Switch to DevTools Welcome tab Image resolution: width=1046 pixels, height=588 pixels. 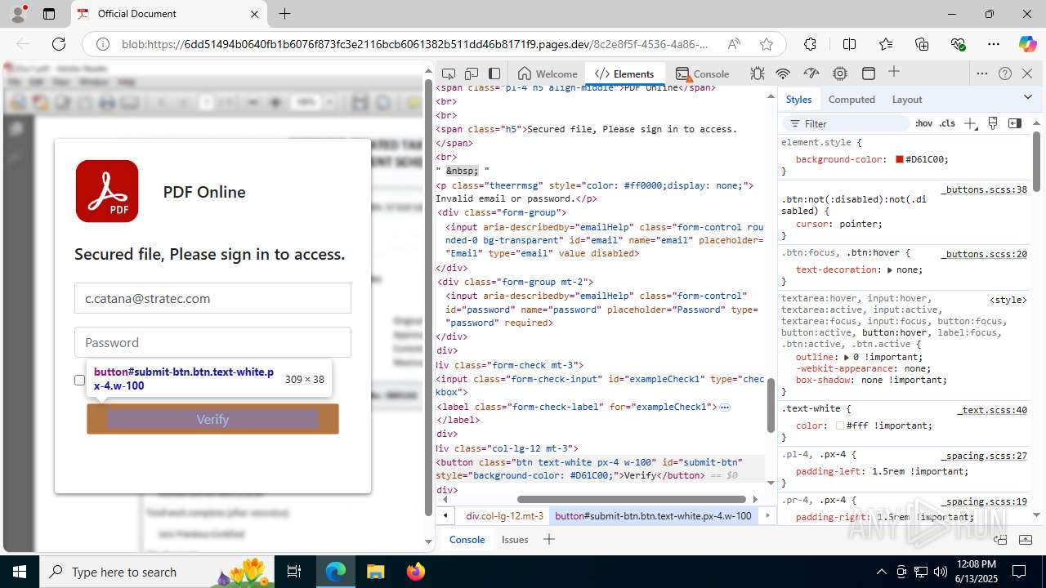[548, 73]
